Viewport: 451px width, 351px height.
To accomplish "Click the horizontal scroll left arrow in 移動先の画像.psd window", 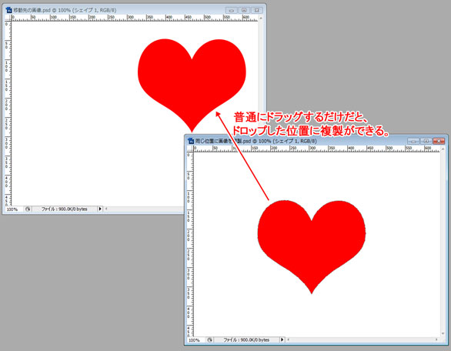I will (106, 209).
